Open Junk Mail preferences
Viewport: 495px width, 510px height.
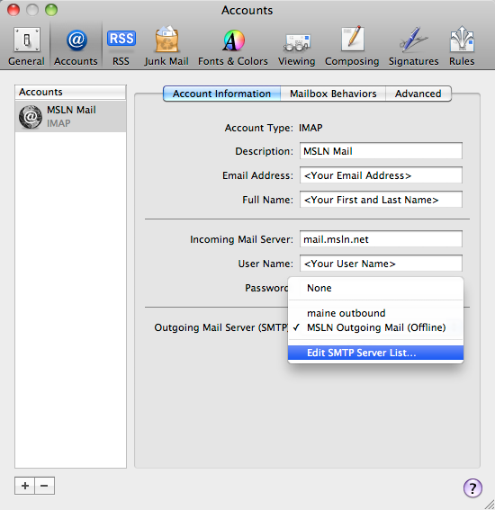tap(166, 47)
